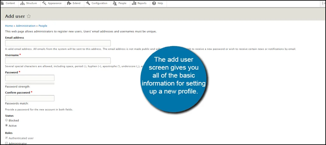Open the Structure menu label
The width and height of the screenshot is (326, 145).
[32, 3]
